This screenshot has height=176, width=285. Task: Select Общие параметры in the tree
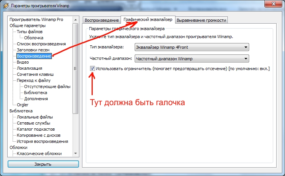(27, 26)
